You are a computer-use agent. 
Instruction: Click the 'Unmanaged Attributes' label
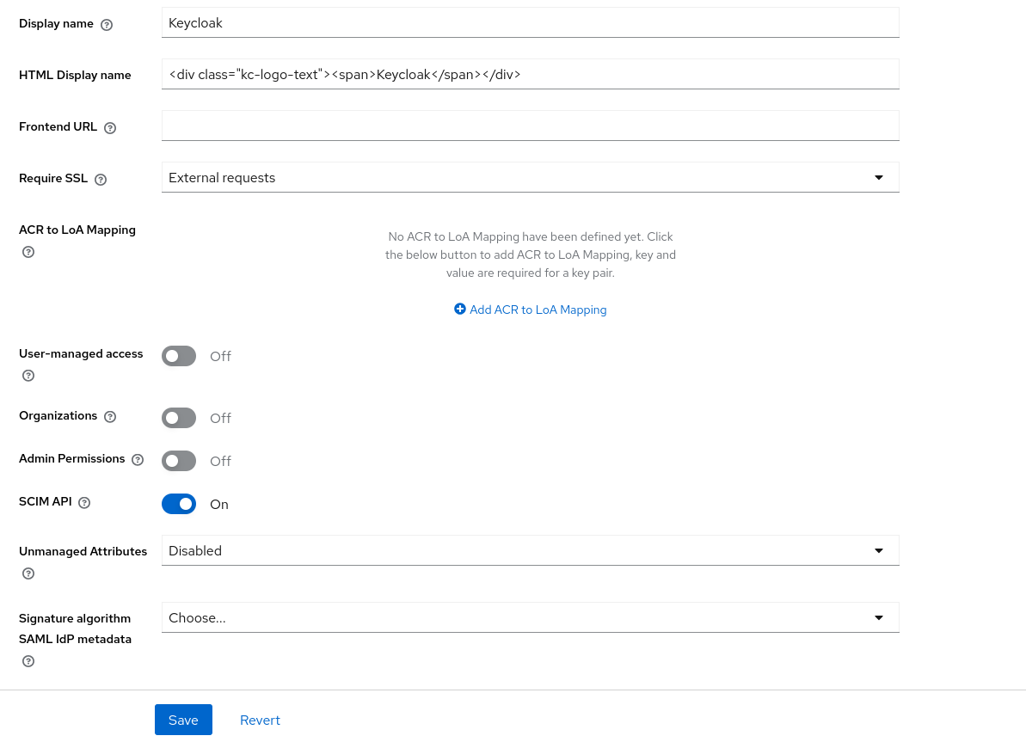click(83, 552)
